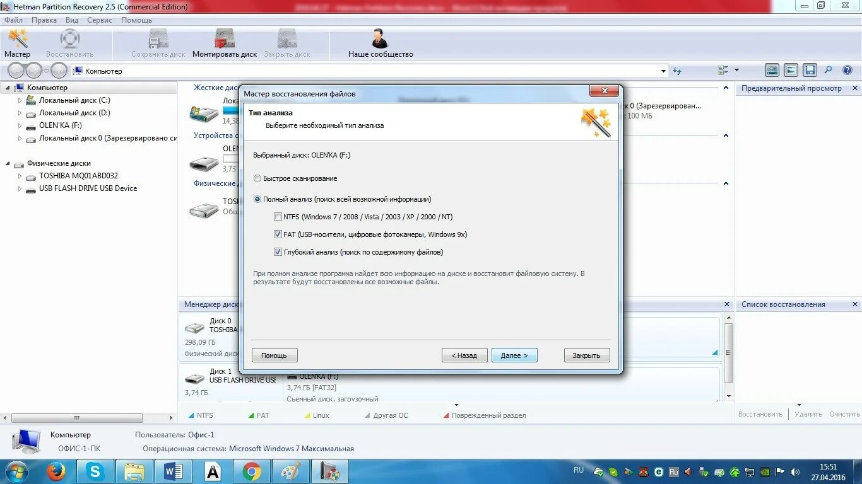This screenshot has height=484, width=862.
Task: Open the Сервис menu
Action: coord(100,20)
